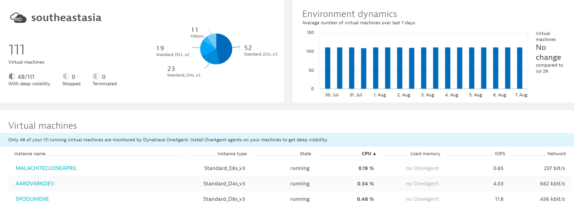Screen dimensions: 574x206
Task: Sort by State column header
Action: pyautogui.click(x=305, y=154)
